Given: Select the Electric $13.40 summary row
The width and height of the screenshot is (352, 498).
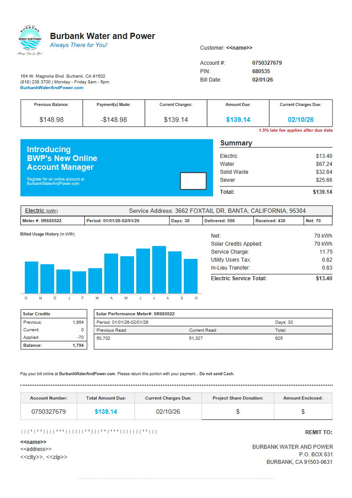Looking at the screenshot, I should (x=276, y=156).
